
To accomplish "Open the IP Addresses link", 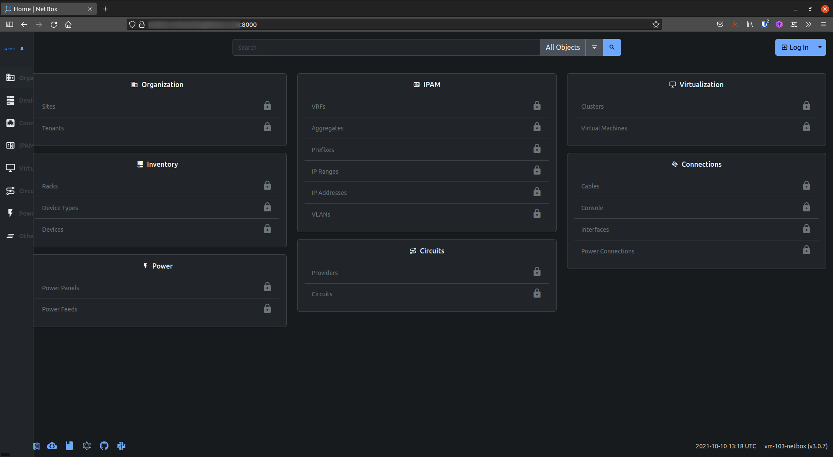I will [x=329, y=193].
